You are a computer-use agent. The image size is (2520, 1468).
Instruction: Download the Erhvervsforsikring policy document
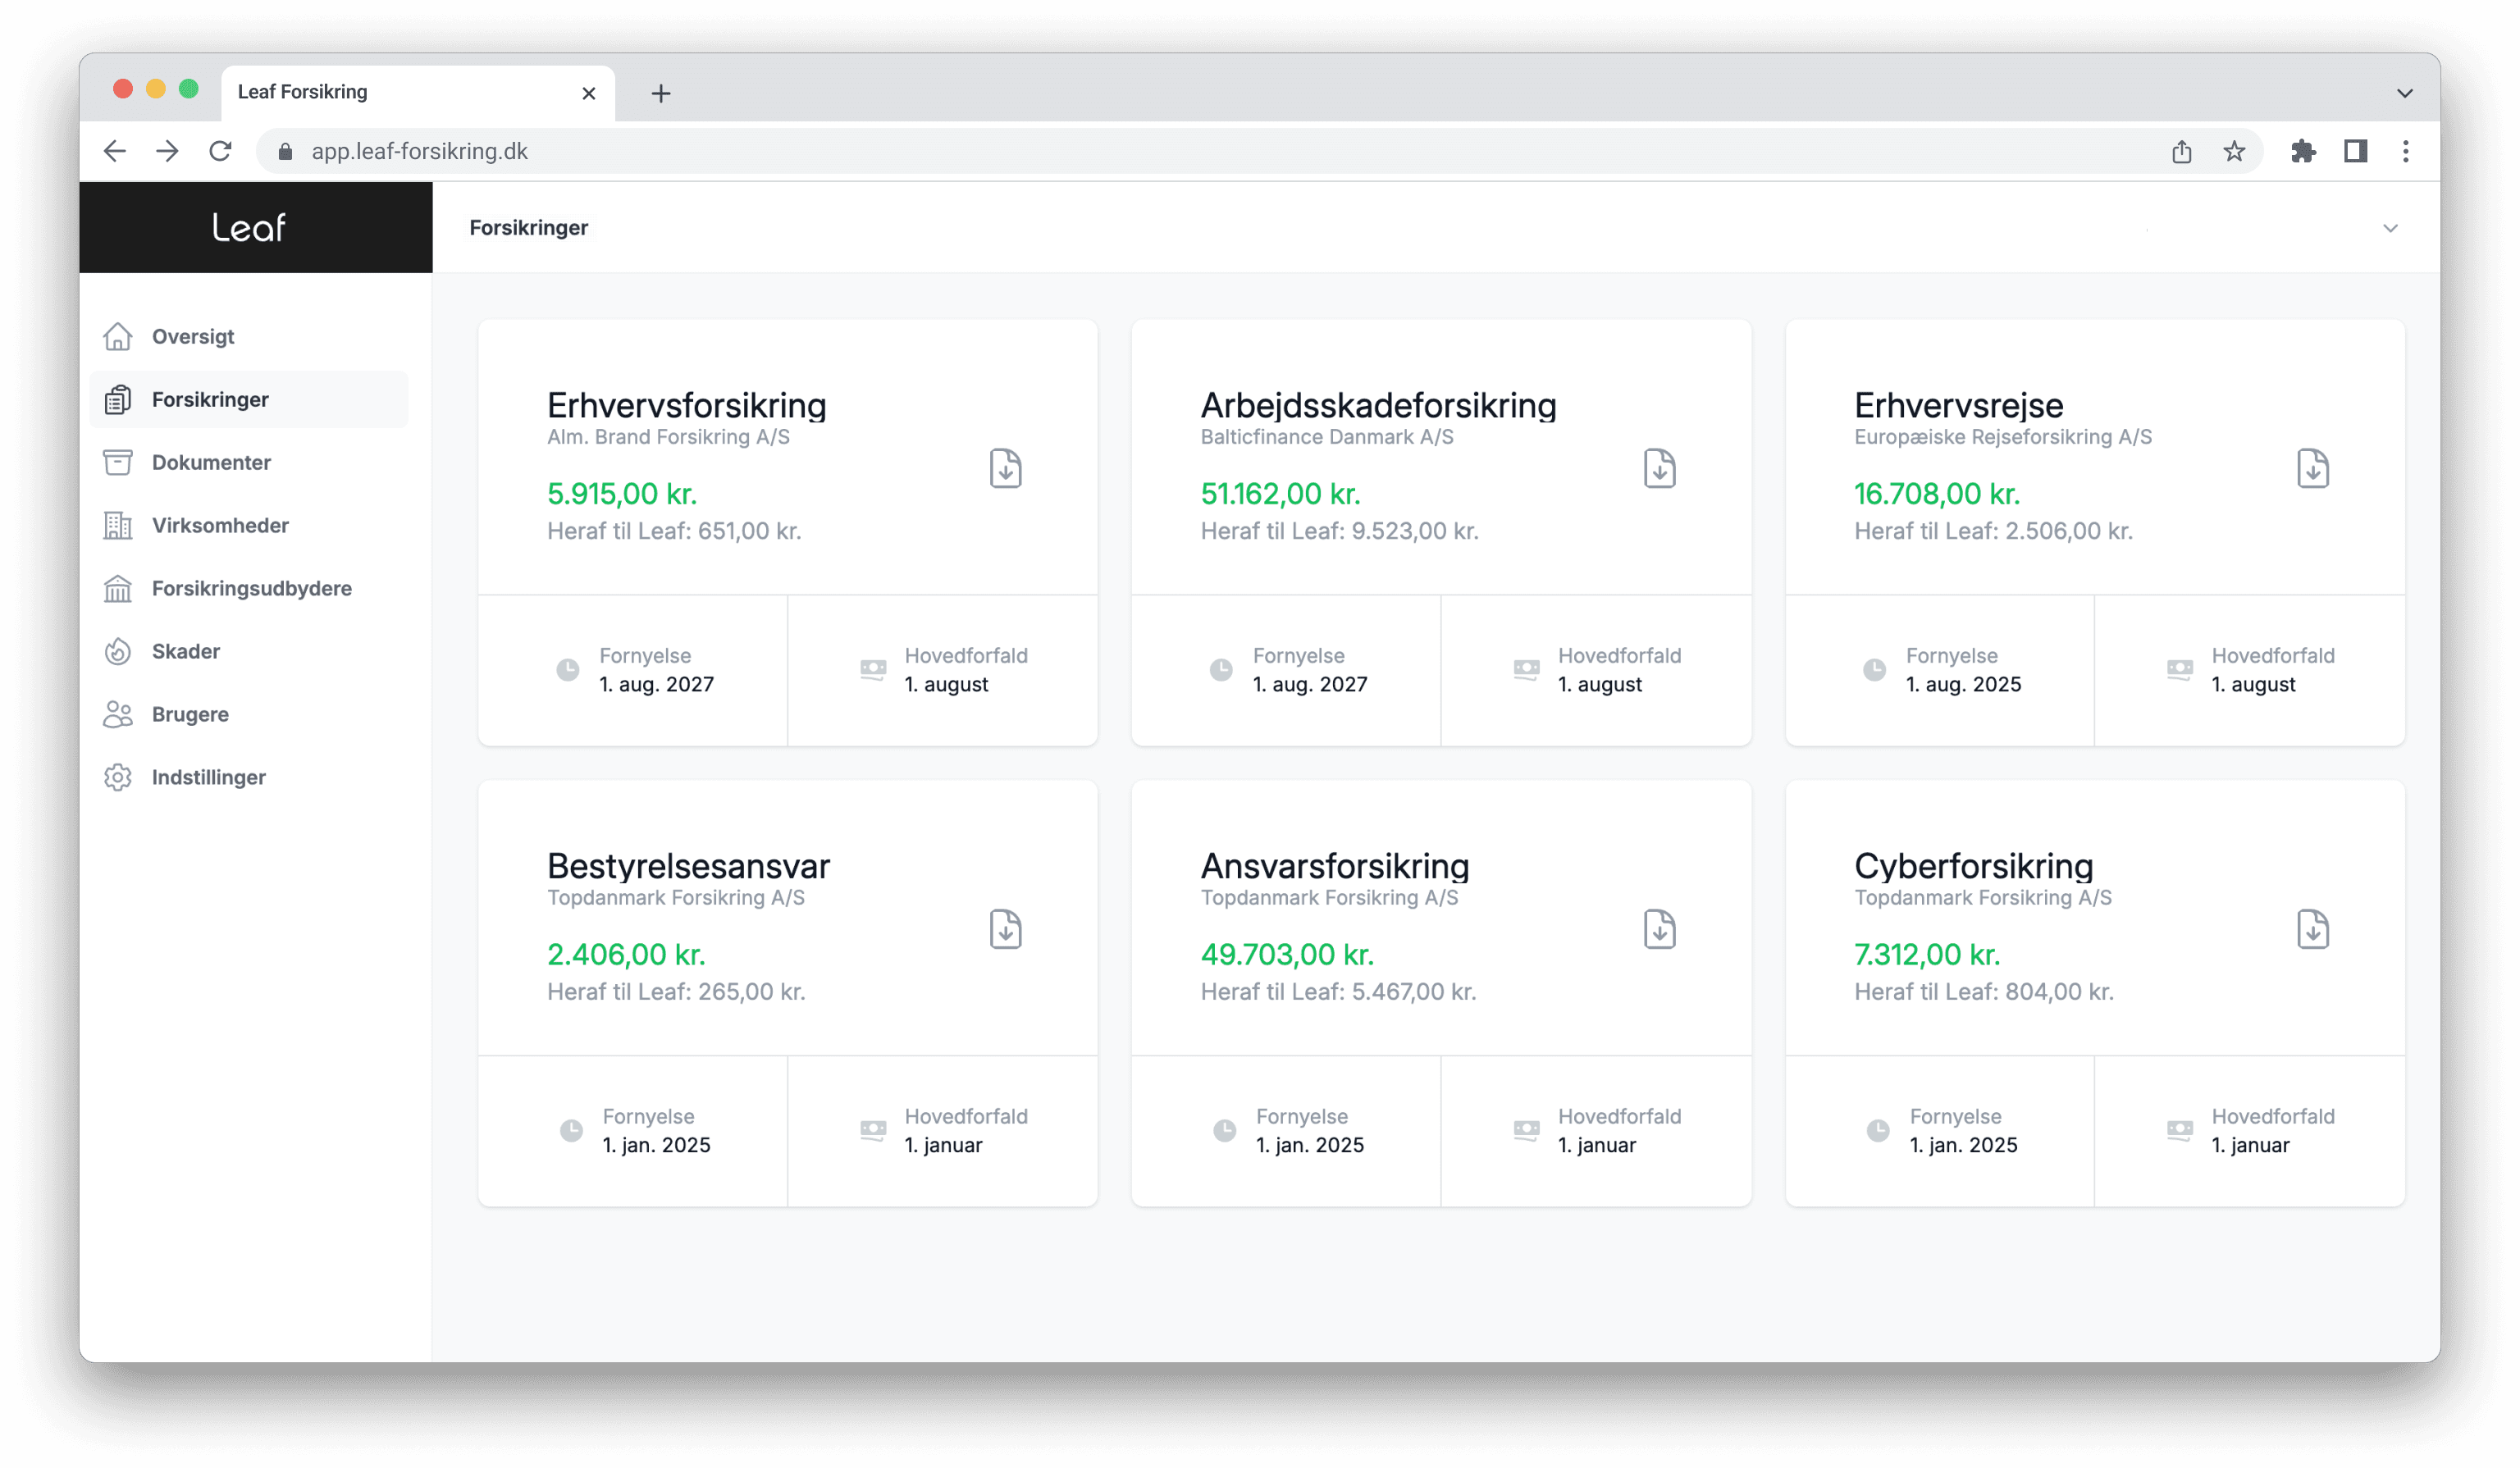pyautogui.click(x=1005, y=468)
